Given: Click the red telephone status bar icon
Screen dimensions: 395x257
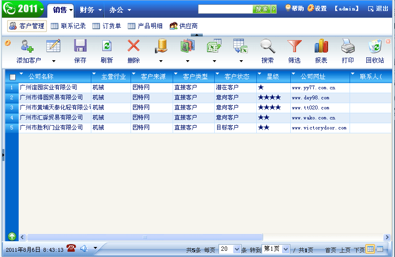Looking at the screenshot, I should 71,248.
